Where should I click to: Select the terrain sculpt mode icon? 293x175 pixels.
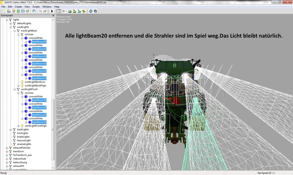[x=69, y=11]
